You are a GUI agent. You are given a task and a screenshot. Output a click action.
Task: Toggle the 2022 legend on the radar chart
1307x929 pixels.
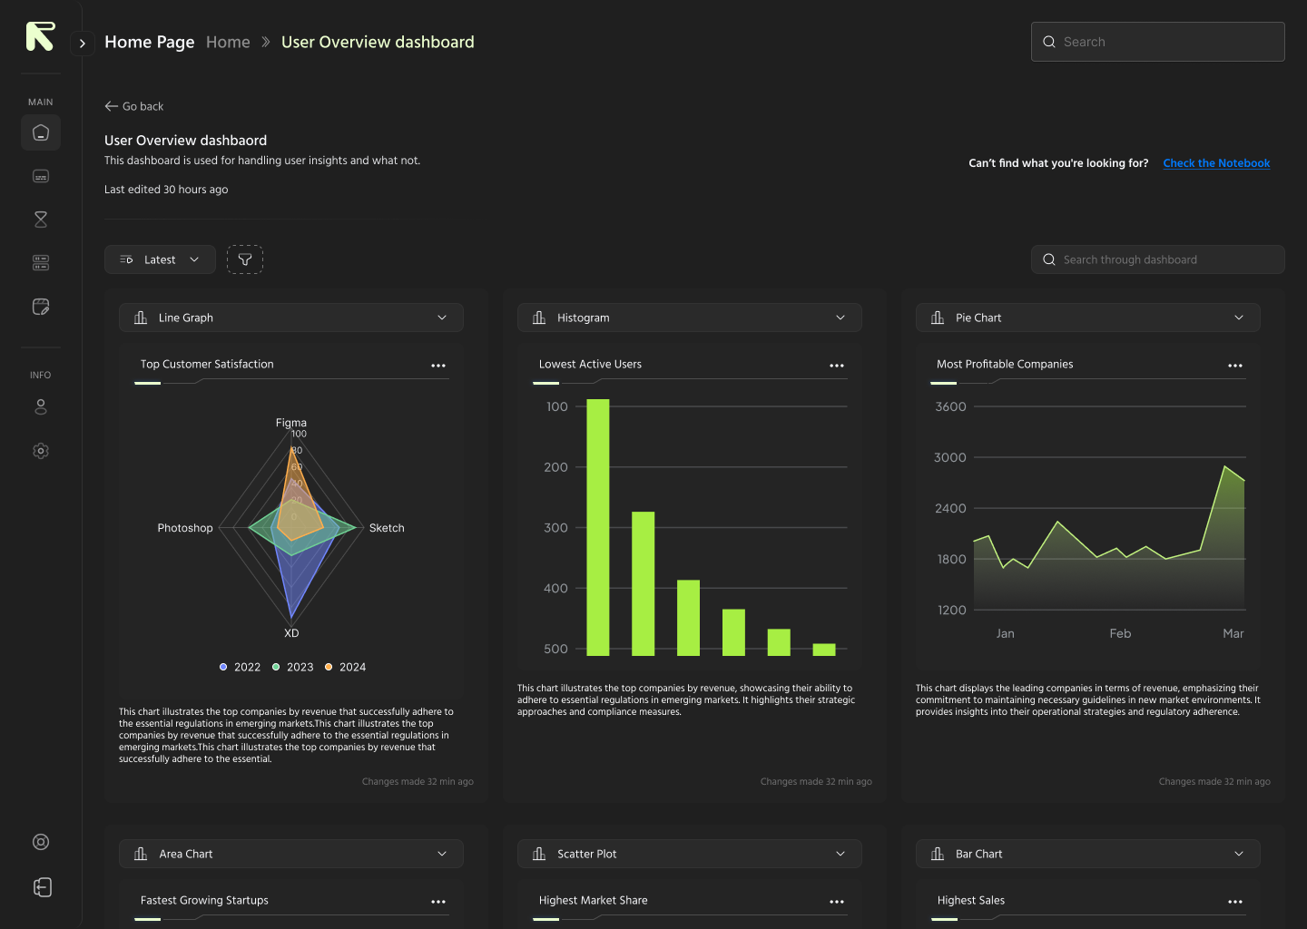[239, 667]
